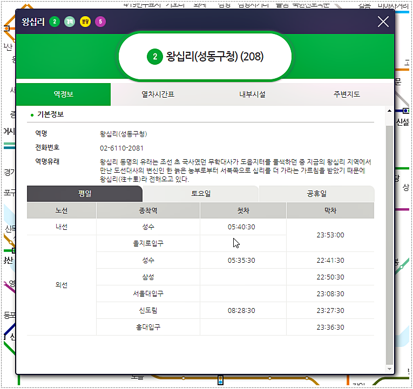Image resolution: width=413 pixels, height=389 pixels.
Task: Select the green Line 2 badge in header
Action: coord(55,22)
